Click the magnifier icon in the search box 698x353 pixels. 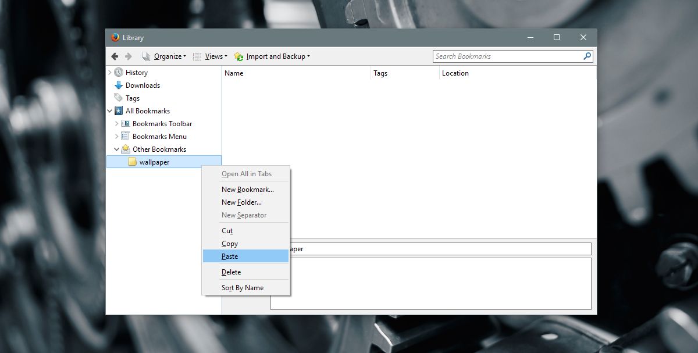(x=587, y=56)
